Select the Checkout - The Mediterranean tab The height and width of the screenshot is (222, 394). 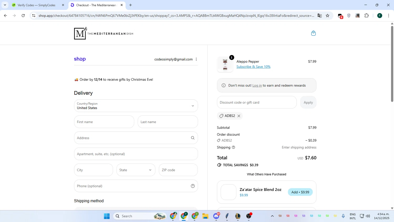pos(96,5)
